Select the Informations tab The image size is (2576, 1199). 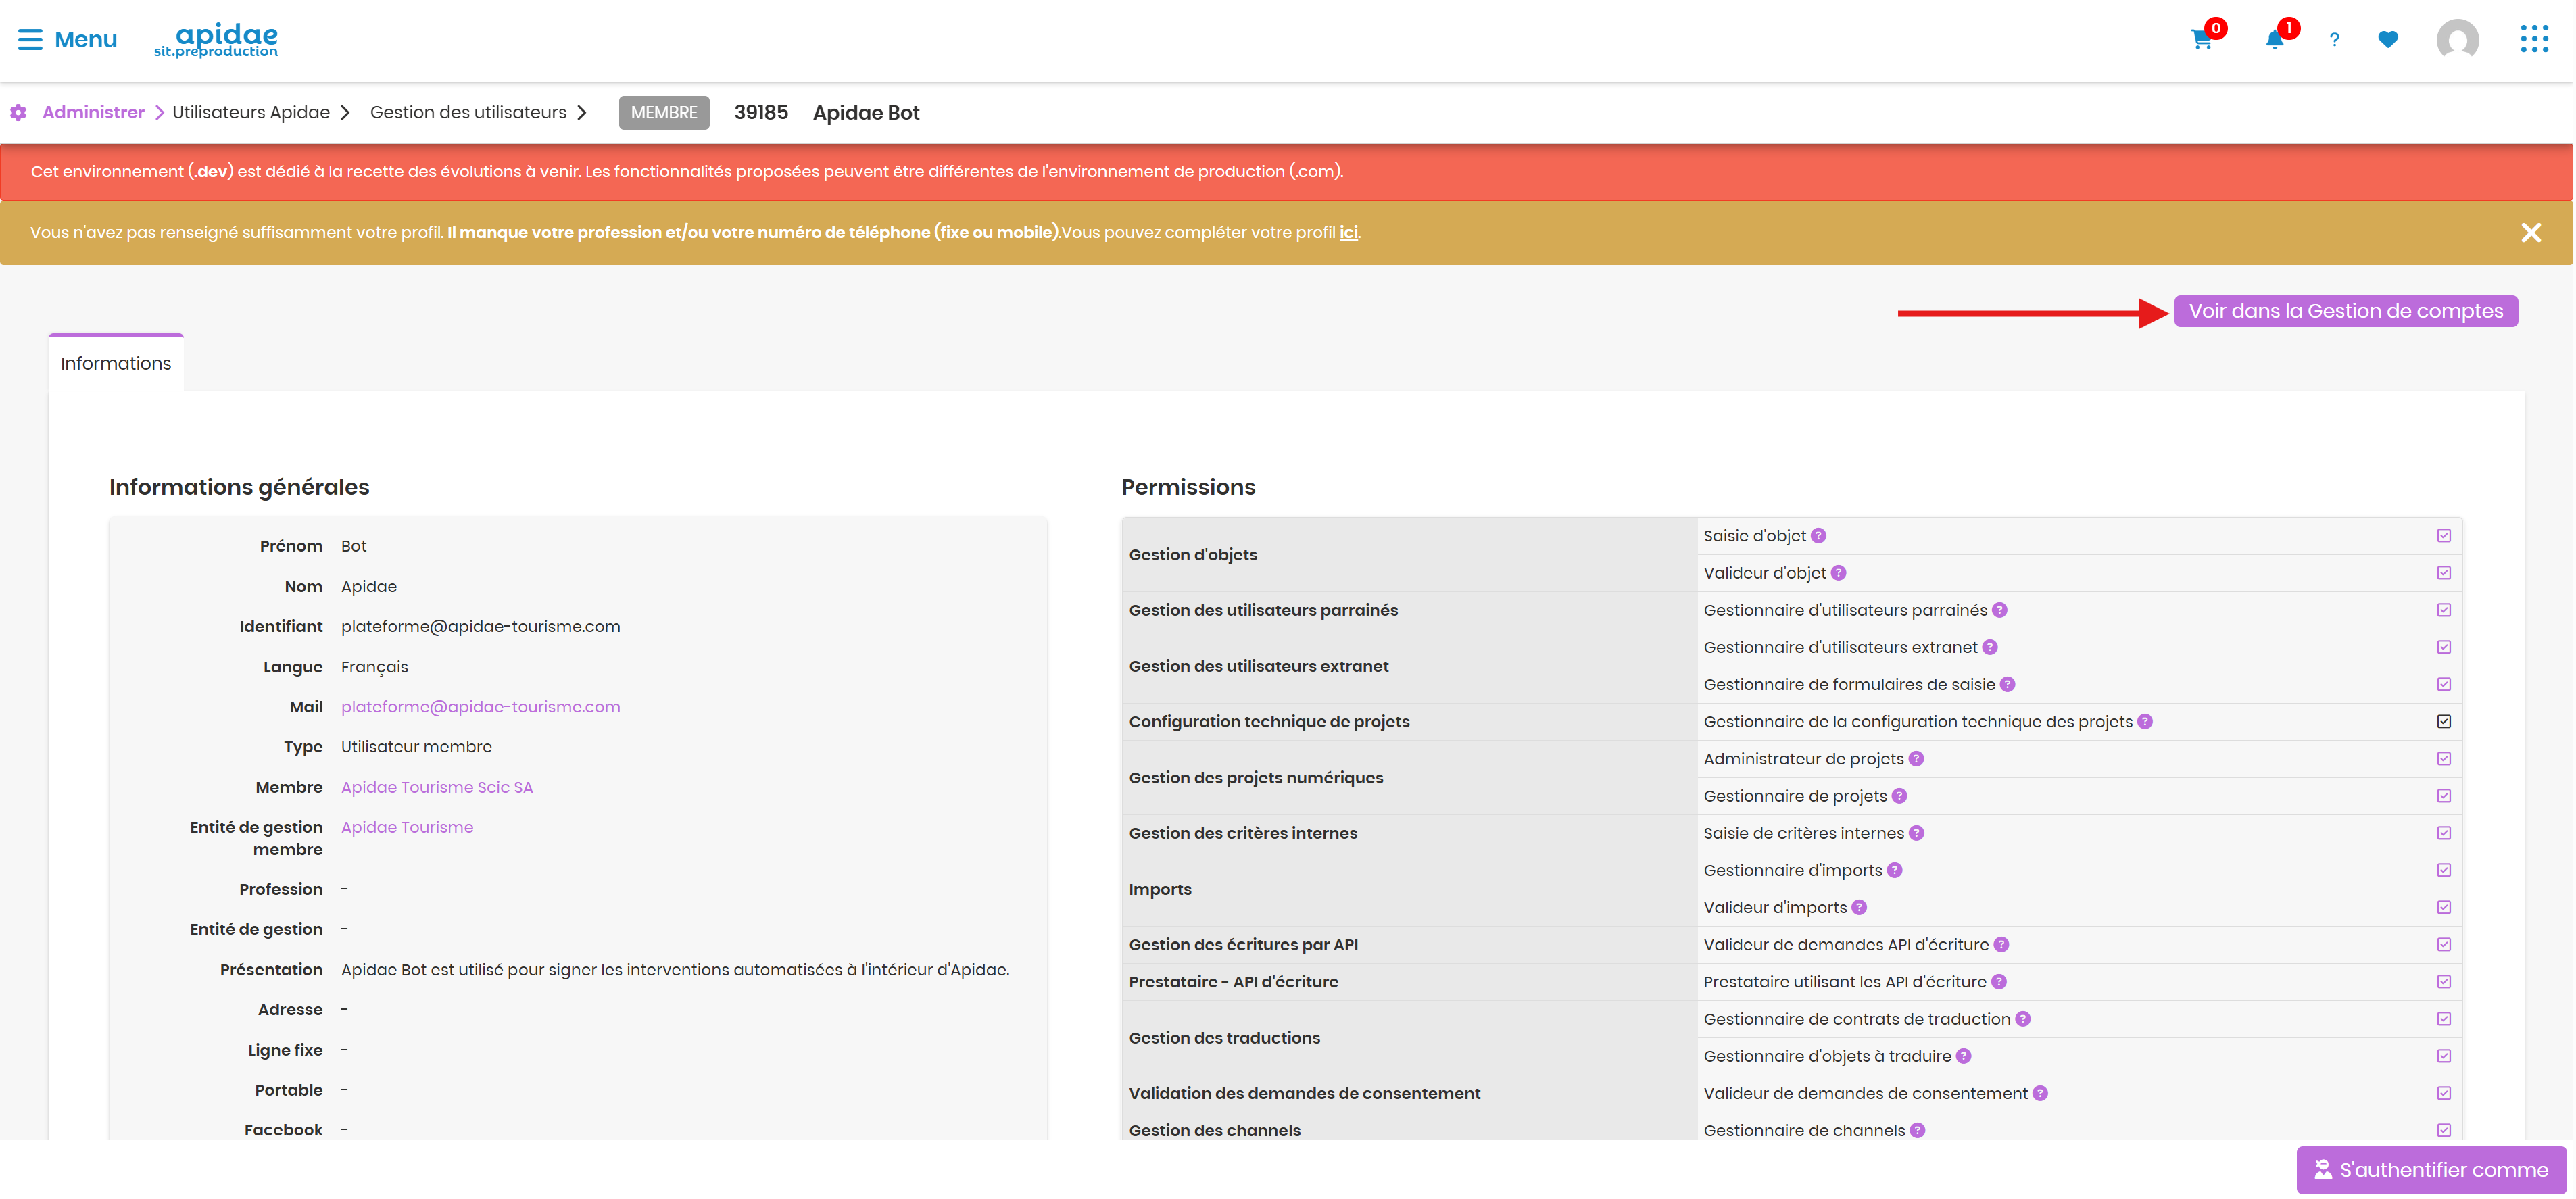[x=116, y=363]
